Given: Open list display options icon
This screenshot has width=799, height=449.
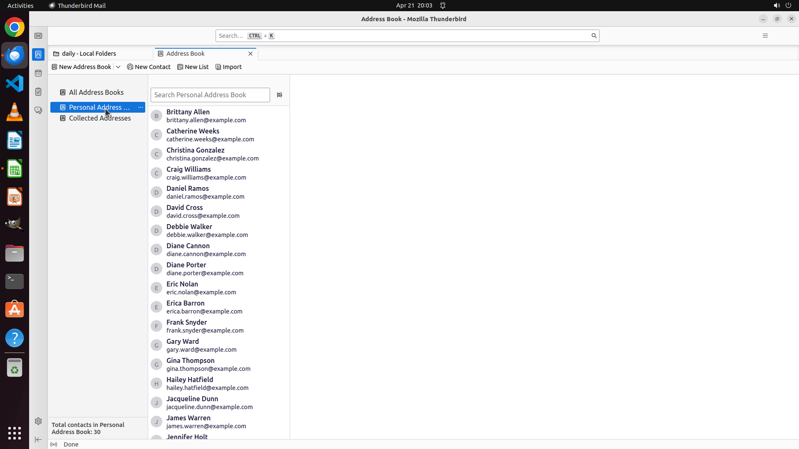Looking at the screenshot, I should (x=280, y=95).
